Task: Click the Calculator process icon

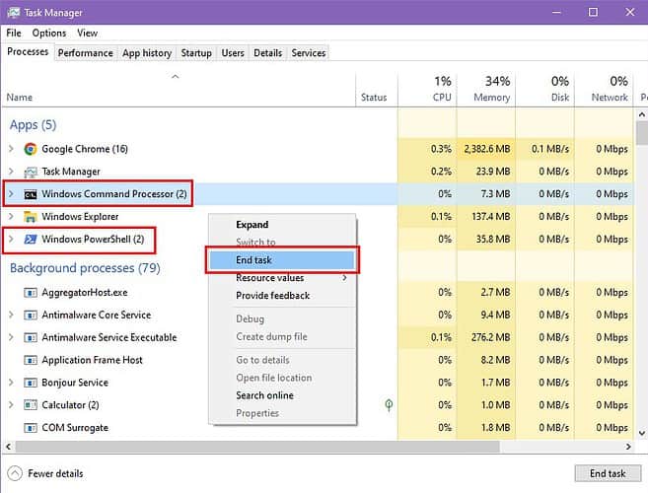Action: pos(31,405)
